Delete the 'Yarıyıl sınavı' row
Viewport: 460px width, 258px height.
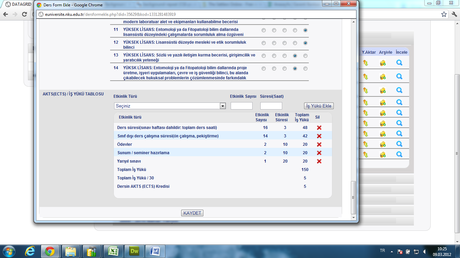coord(319,161)
